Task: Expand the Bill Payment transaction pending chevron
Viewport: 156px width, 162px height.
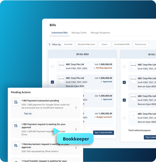Action: coord(76,108)
